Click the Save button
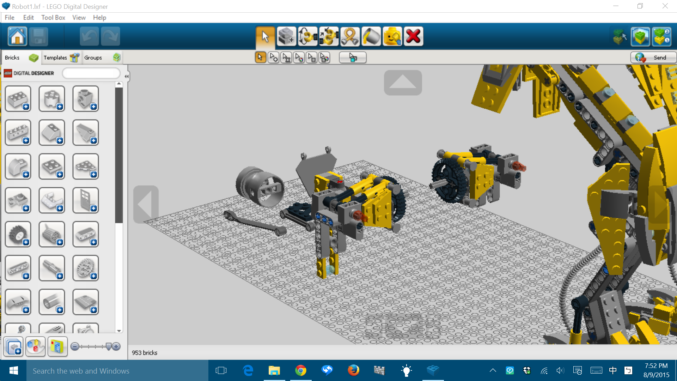The width and height of the screenshot is (677, 381). pyautogui.click(x=38, y=36)
